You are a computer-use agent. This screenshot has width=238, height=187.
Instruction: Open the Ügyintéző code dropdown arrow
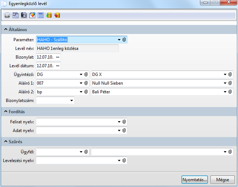(81, 75)
